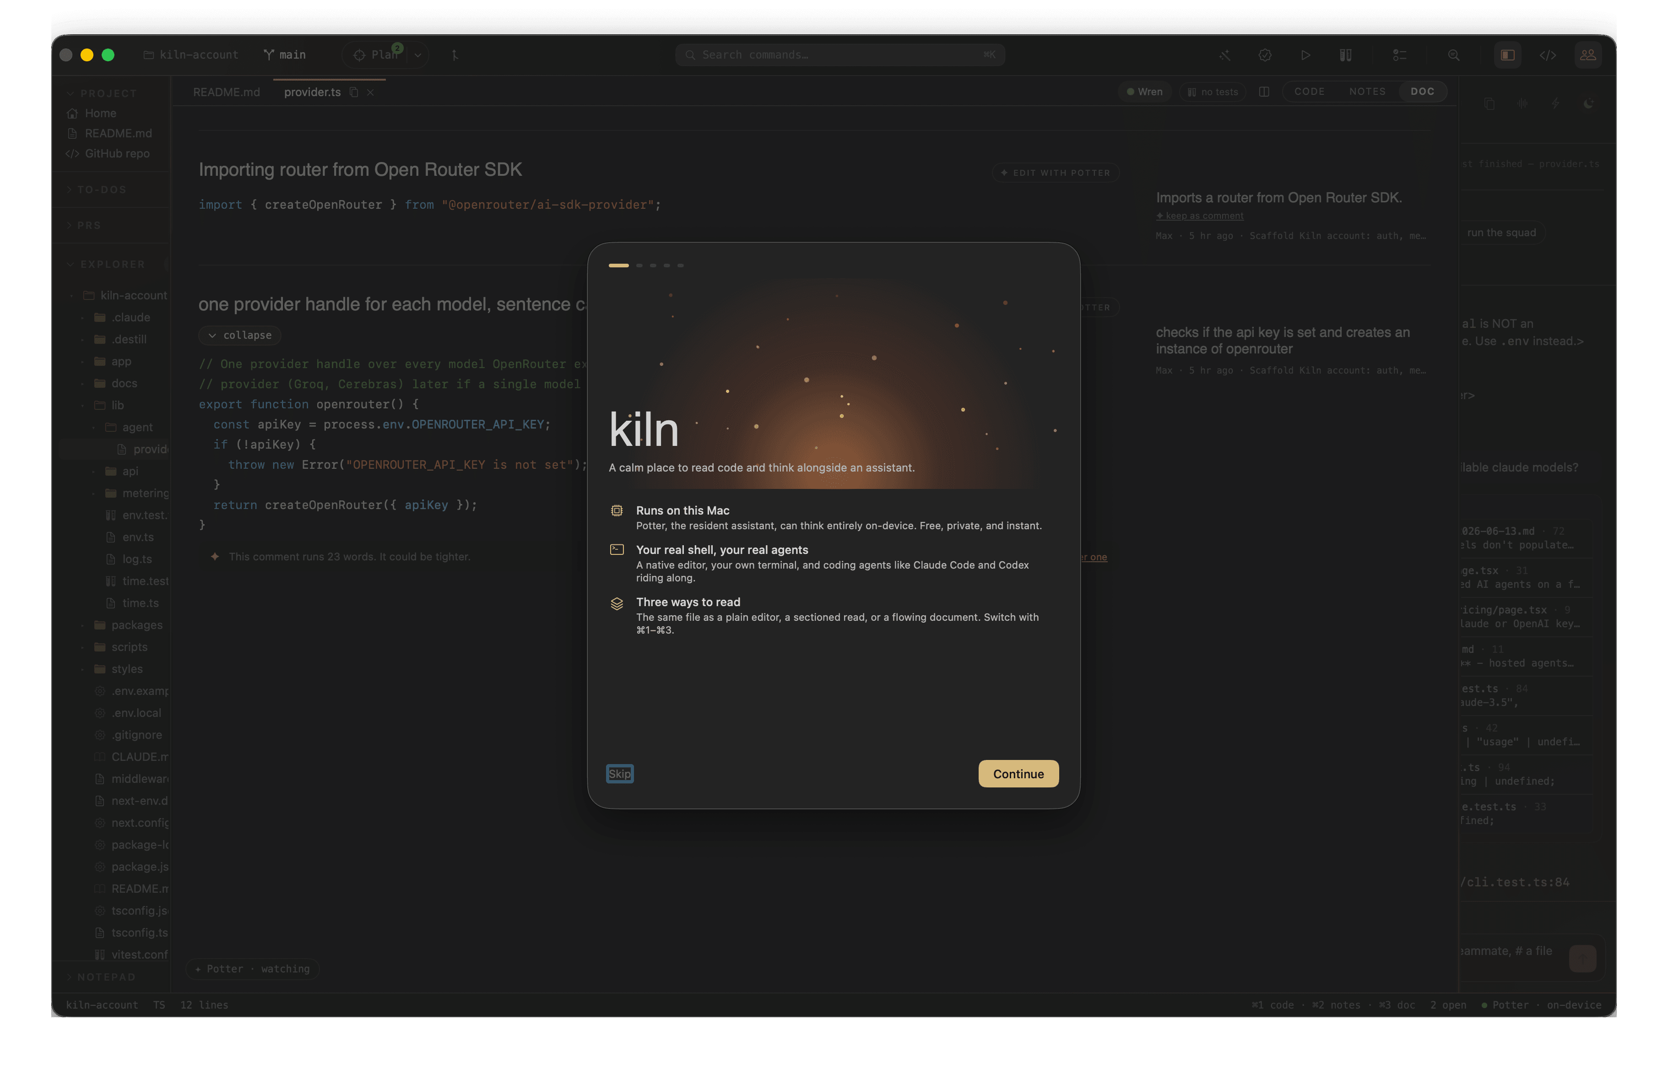The image size is (1668, 1085).
Task: Click run the squad in the right panel
Action: (x=1501, y=233)
